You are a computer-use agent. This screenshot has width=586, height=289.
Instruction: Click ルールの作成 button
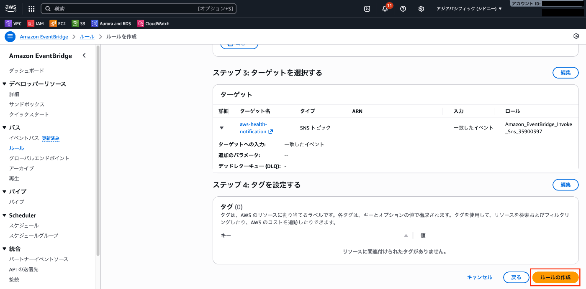pyautogui.click(x=555, y=277)
